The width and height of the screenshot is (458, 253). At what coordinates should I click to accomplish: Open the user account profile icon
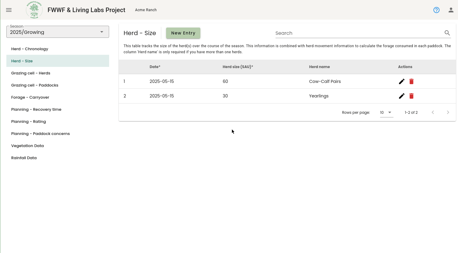coord(451,10)
